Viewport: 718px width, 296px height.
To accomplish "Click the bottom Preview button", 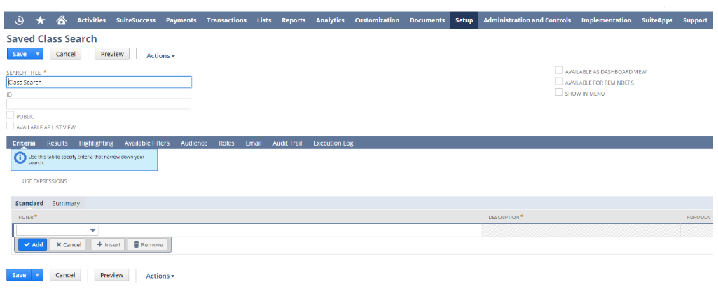I will (x=112, y=275).
